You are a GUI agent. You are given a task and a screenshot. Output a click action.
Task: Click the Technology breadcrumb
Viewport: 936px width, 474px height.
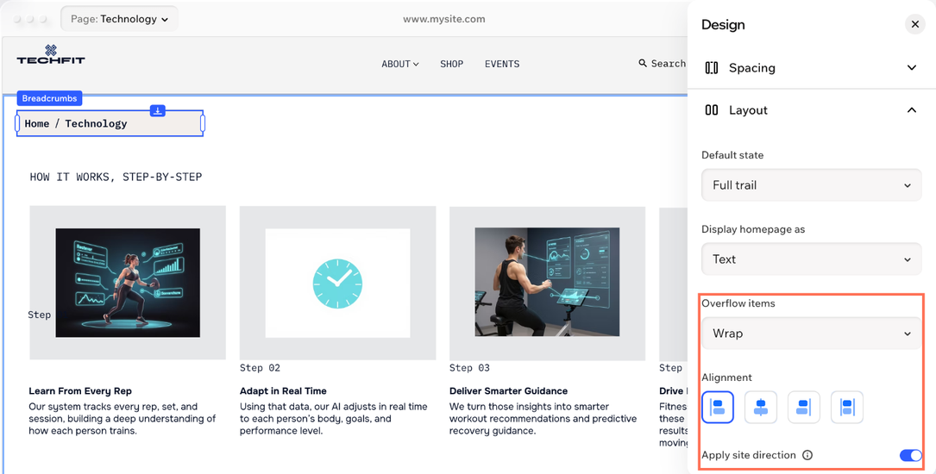click(x=96, y=123)
